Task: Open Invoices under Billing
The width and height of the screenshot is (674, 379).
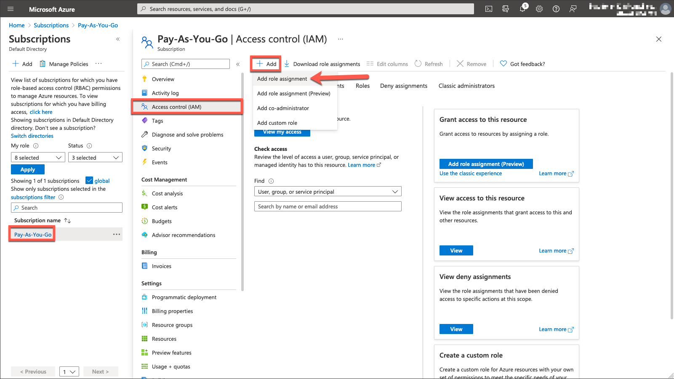Action: point(162,266)
